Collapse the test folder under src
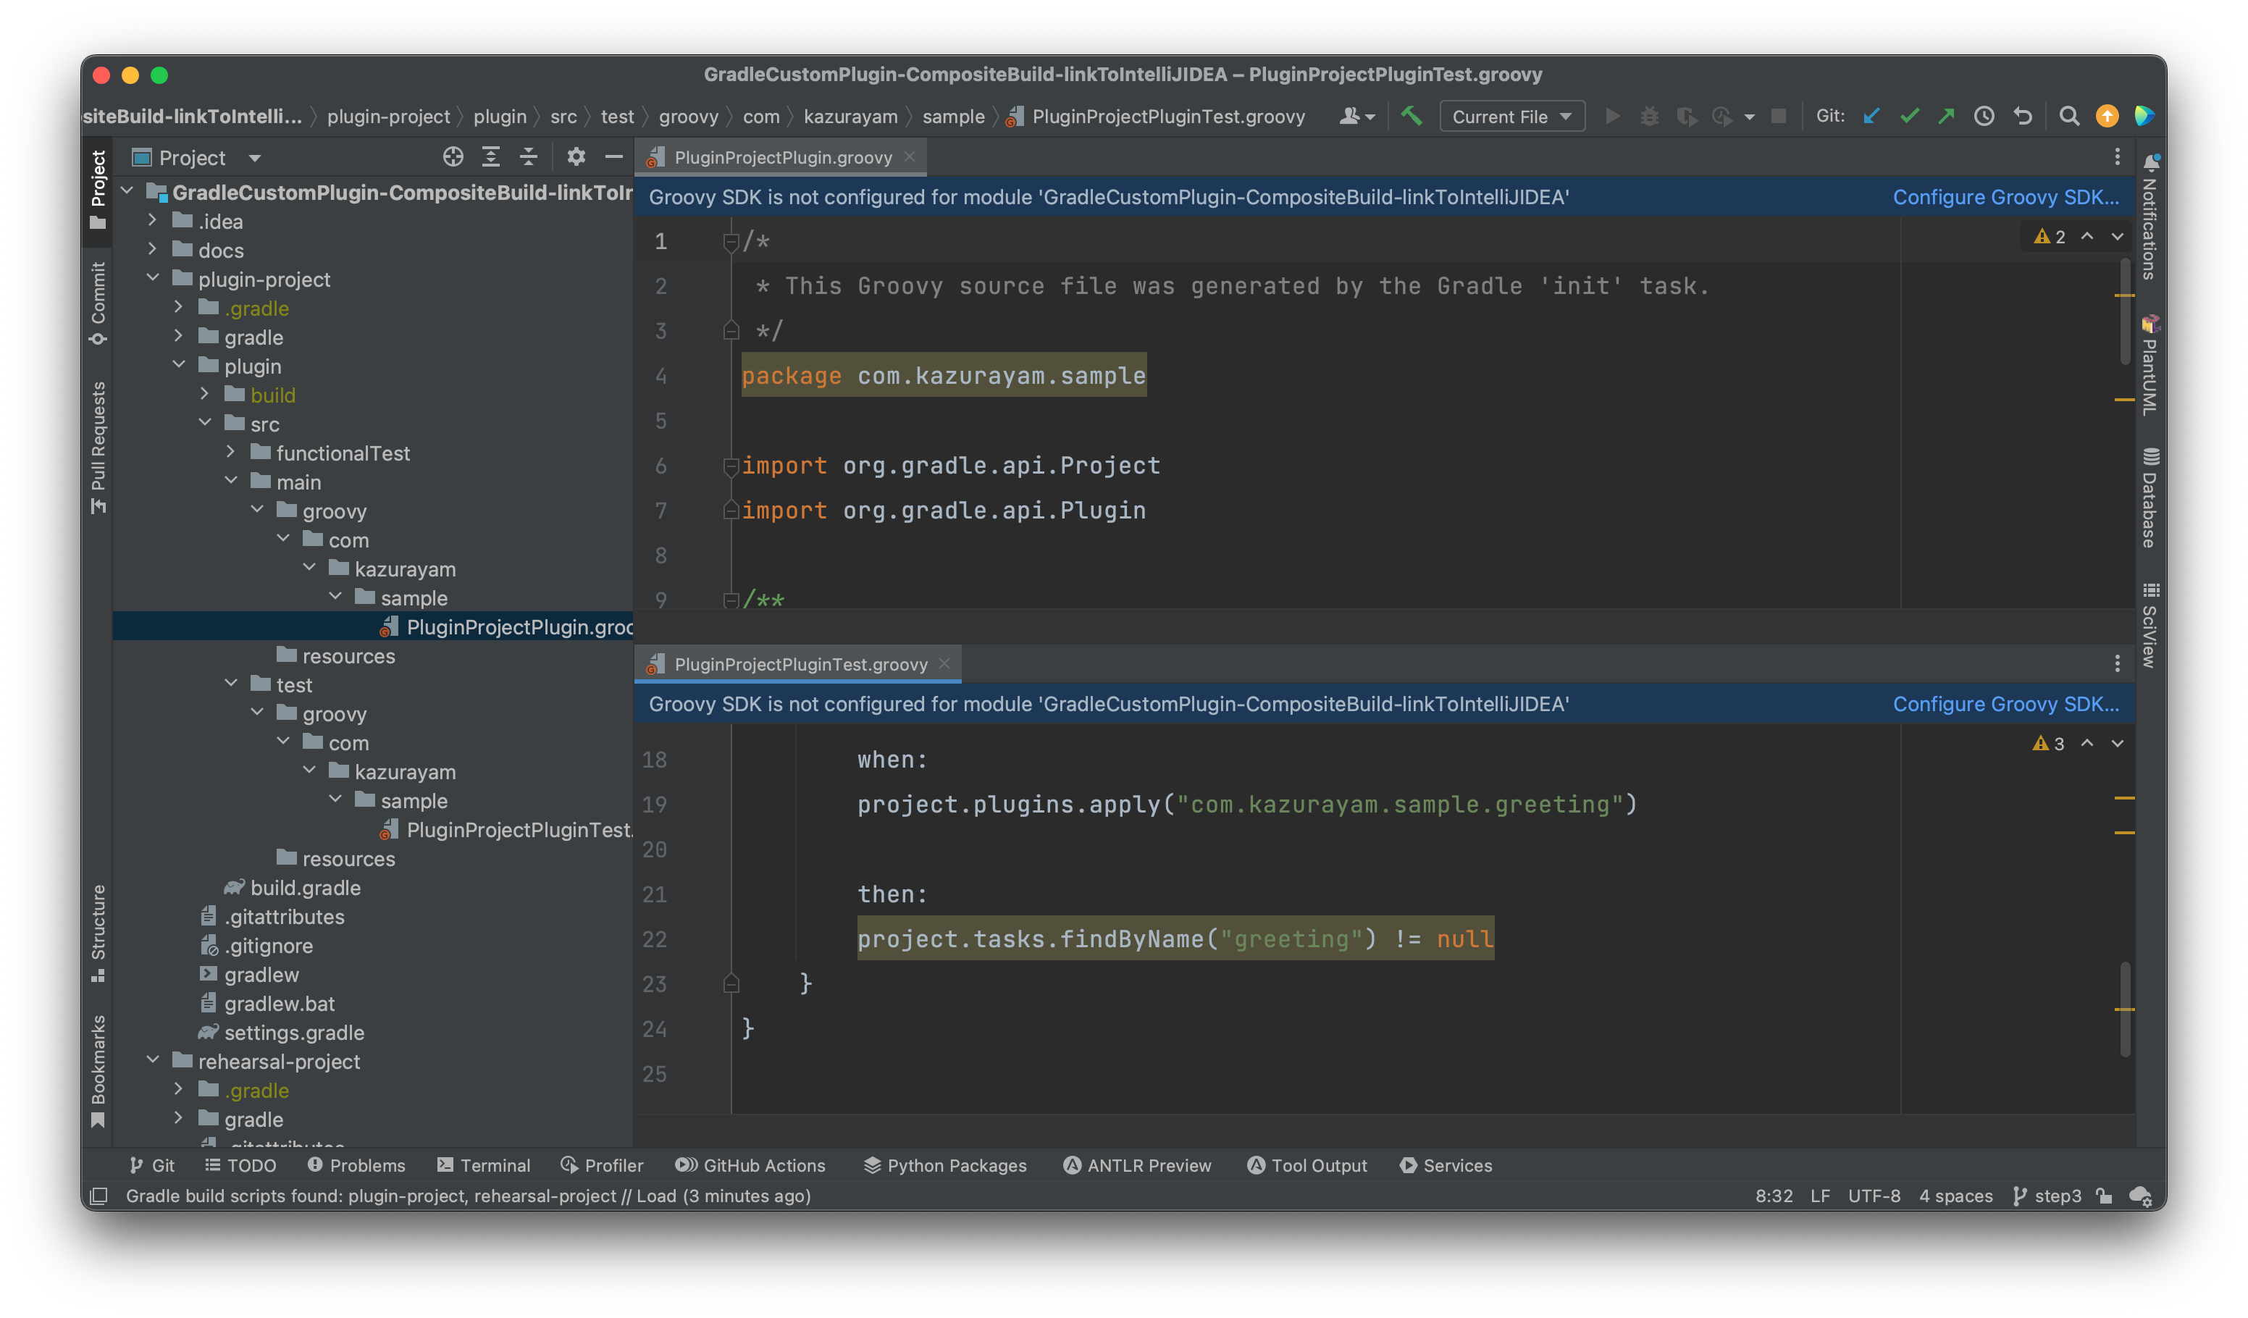 (230, 684)
